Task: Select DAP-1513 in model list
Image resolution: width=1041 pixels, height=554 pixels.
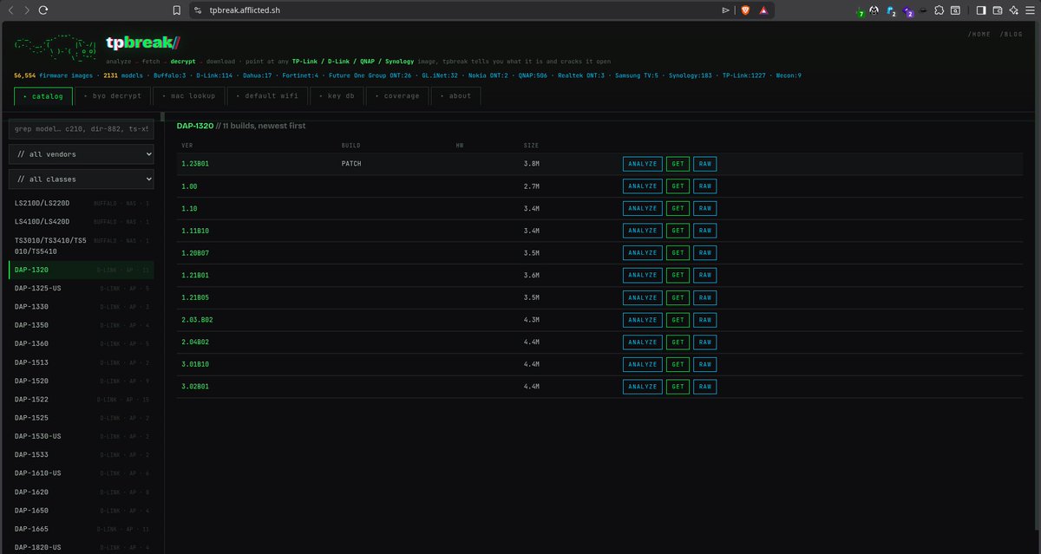Action: [x=82, y=362]
